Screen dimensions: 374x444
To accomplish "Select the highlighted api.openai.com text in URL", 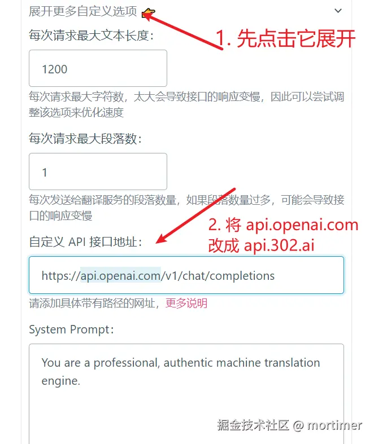I will pyautogui.click(x=120, y=275).
